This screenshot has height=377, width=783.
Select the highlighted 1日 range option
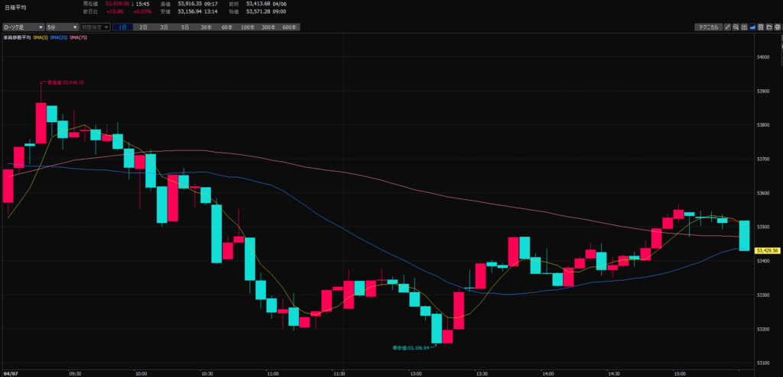tap(122, 27)
